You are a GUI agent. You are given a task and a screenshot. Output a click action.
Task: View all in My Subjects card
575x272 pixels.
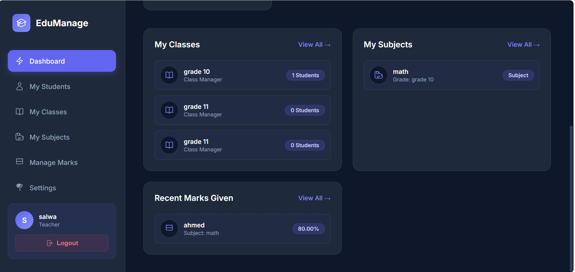point(523,45)
